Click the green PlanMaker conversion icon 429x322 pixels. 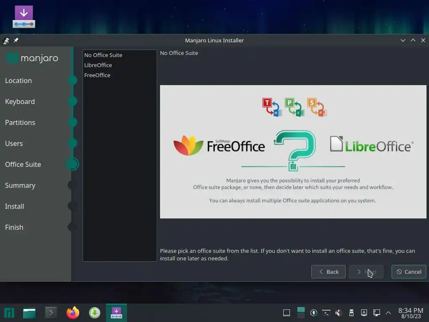click(x=295, y=107)
